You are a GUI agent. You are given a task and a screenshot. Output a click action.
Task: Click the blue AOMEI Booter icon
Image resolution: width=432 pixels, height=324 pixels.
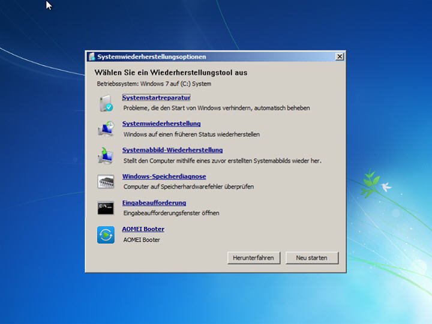point(106,235)
